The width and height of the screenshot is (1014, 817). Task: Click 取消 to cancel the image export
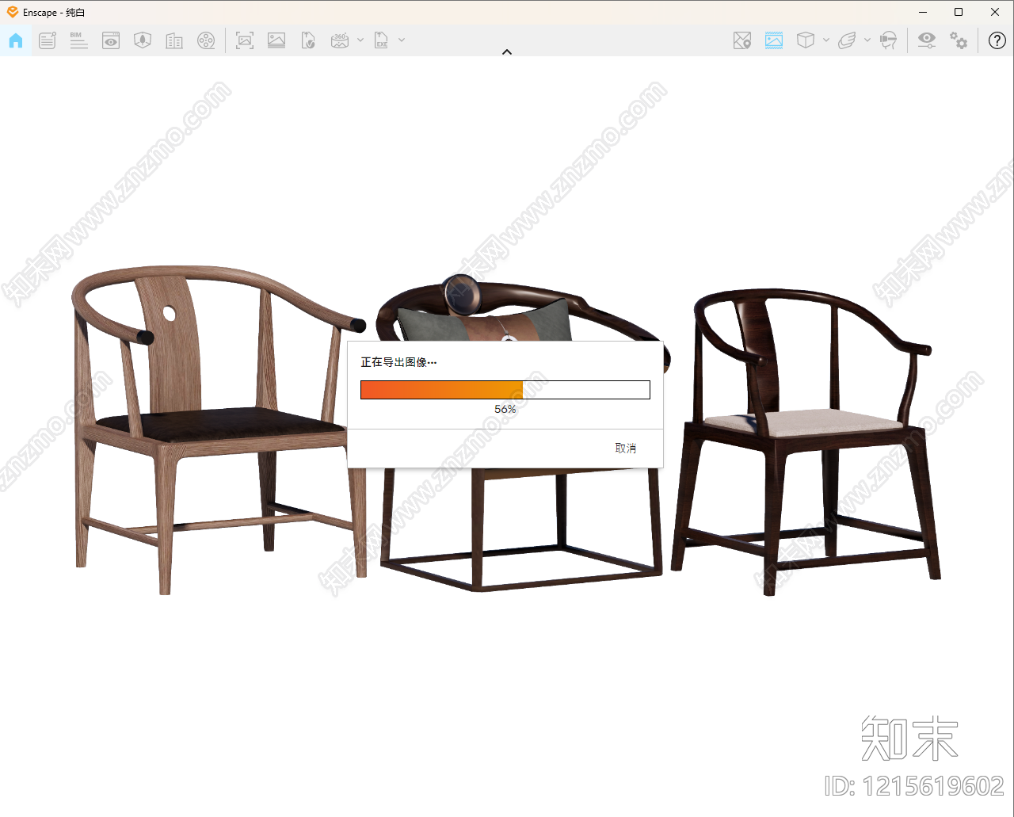point(626,449)
